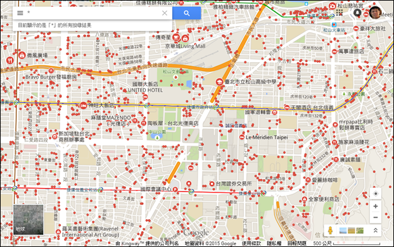Click the 捷運信義安和站 station label

(x=82, y=190)
